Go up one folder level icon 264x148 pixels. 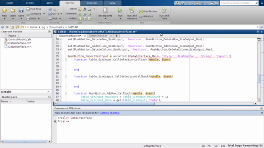[x=12, y=27]
